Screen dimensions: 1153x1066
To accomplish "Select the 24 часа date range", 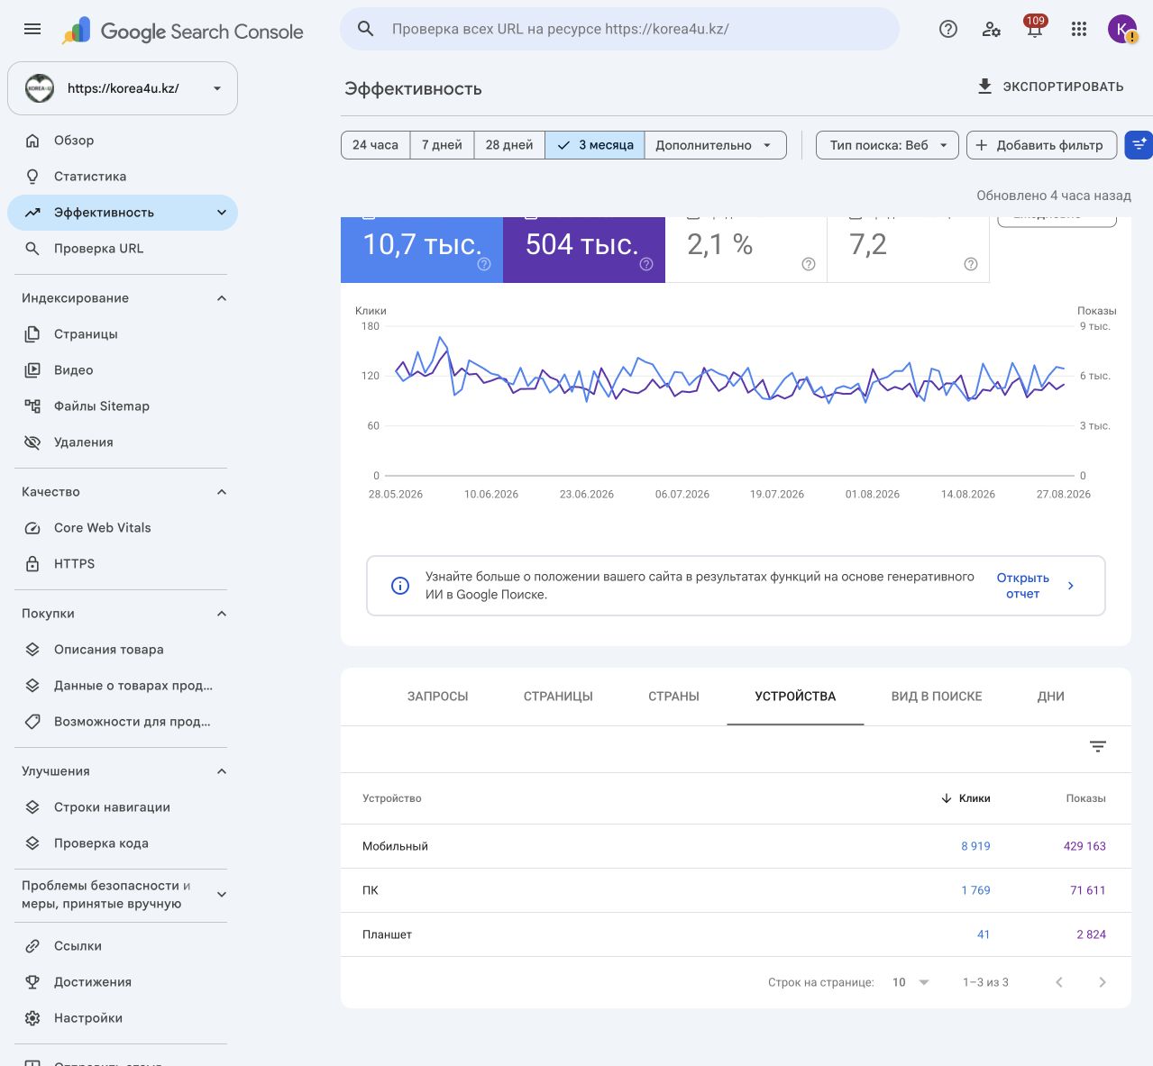I will 375,145.
